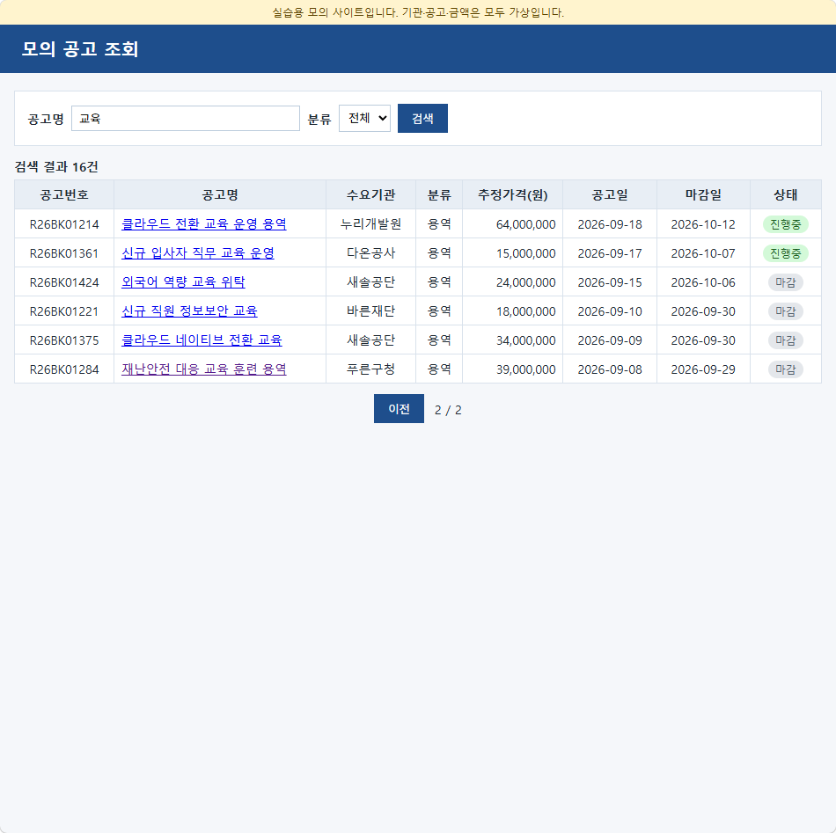Click the 2026-09-29 deadline date
The width and height of the screenshot is (836, 833).
[x=703, y=369]
